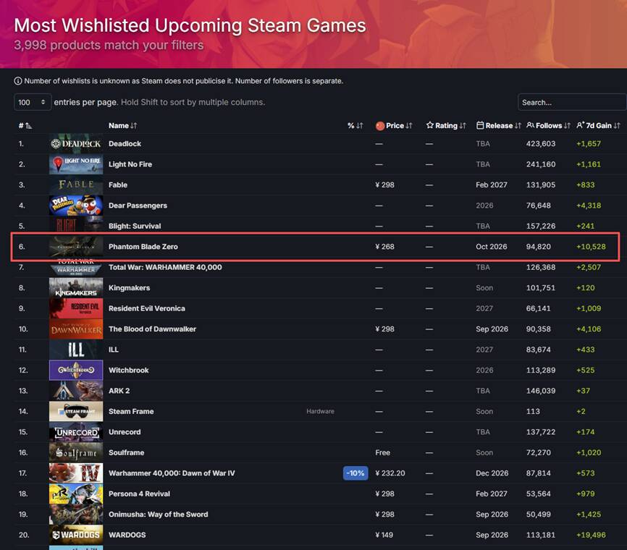Open the Steam Frame name link
This screenshot has width=627, height=550.
pyautogui.click(x=131, y=411)
